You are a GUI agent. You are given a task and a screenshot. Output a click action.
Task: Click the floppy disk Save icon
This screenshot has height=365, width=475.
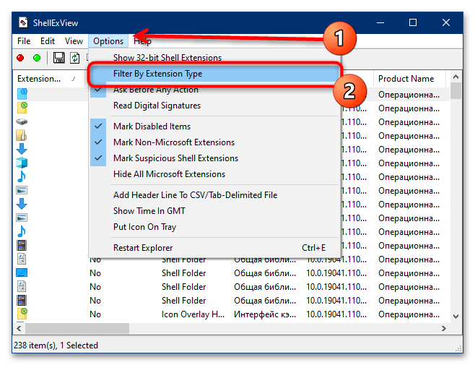coord(58,58)
